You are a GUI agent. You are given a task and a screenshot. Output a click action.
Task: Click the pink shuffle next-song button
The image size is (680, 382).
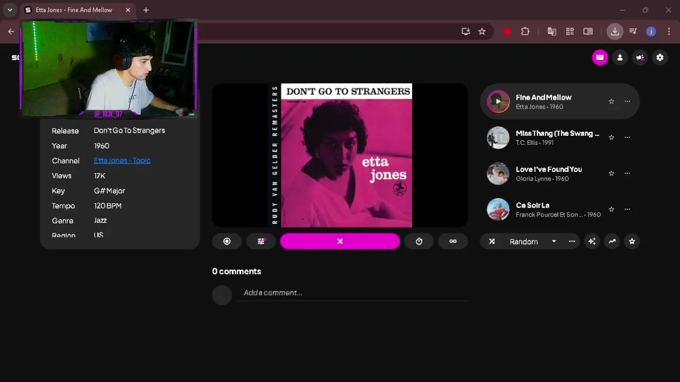tap(340, 241)
